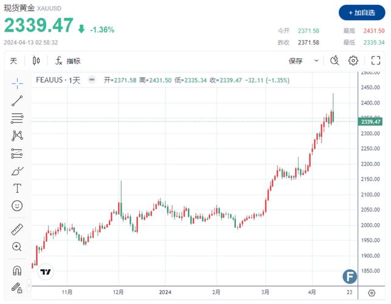This screenshot has height=304, width=391.
Task: Enter fullscreen chart mode
Action: pyautogui.click(x=375, y=61)
